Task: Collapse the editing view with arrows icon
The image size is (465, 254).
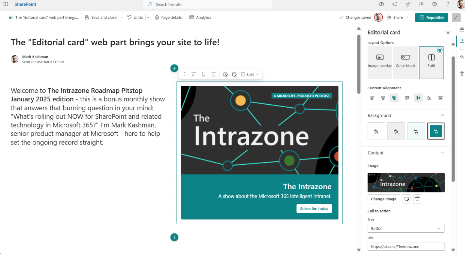Action: click(x=456, y=18)
